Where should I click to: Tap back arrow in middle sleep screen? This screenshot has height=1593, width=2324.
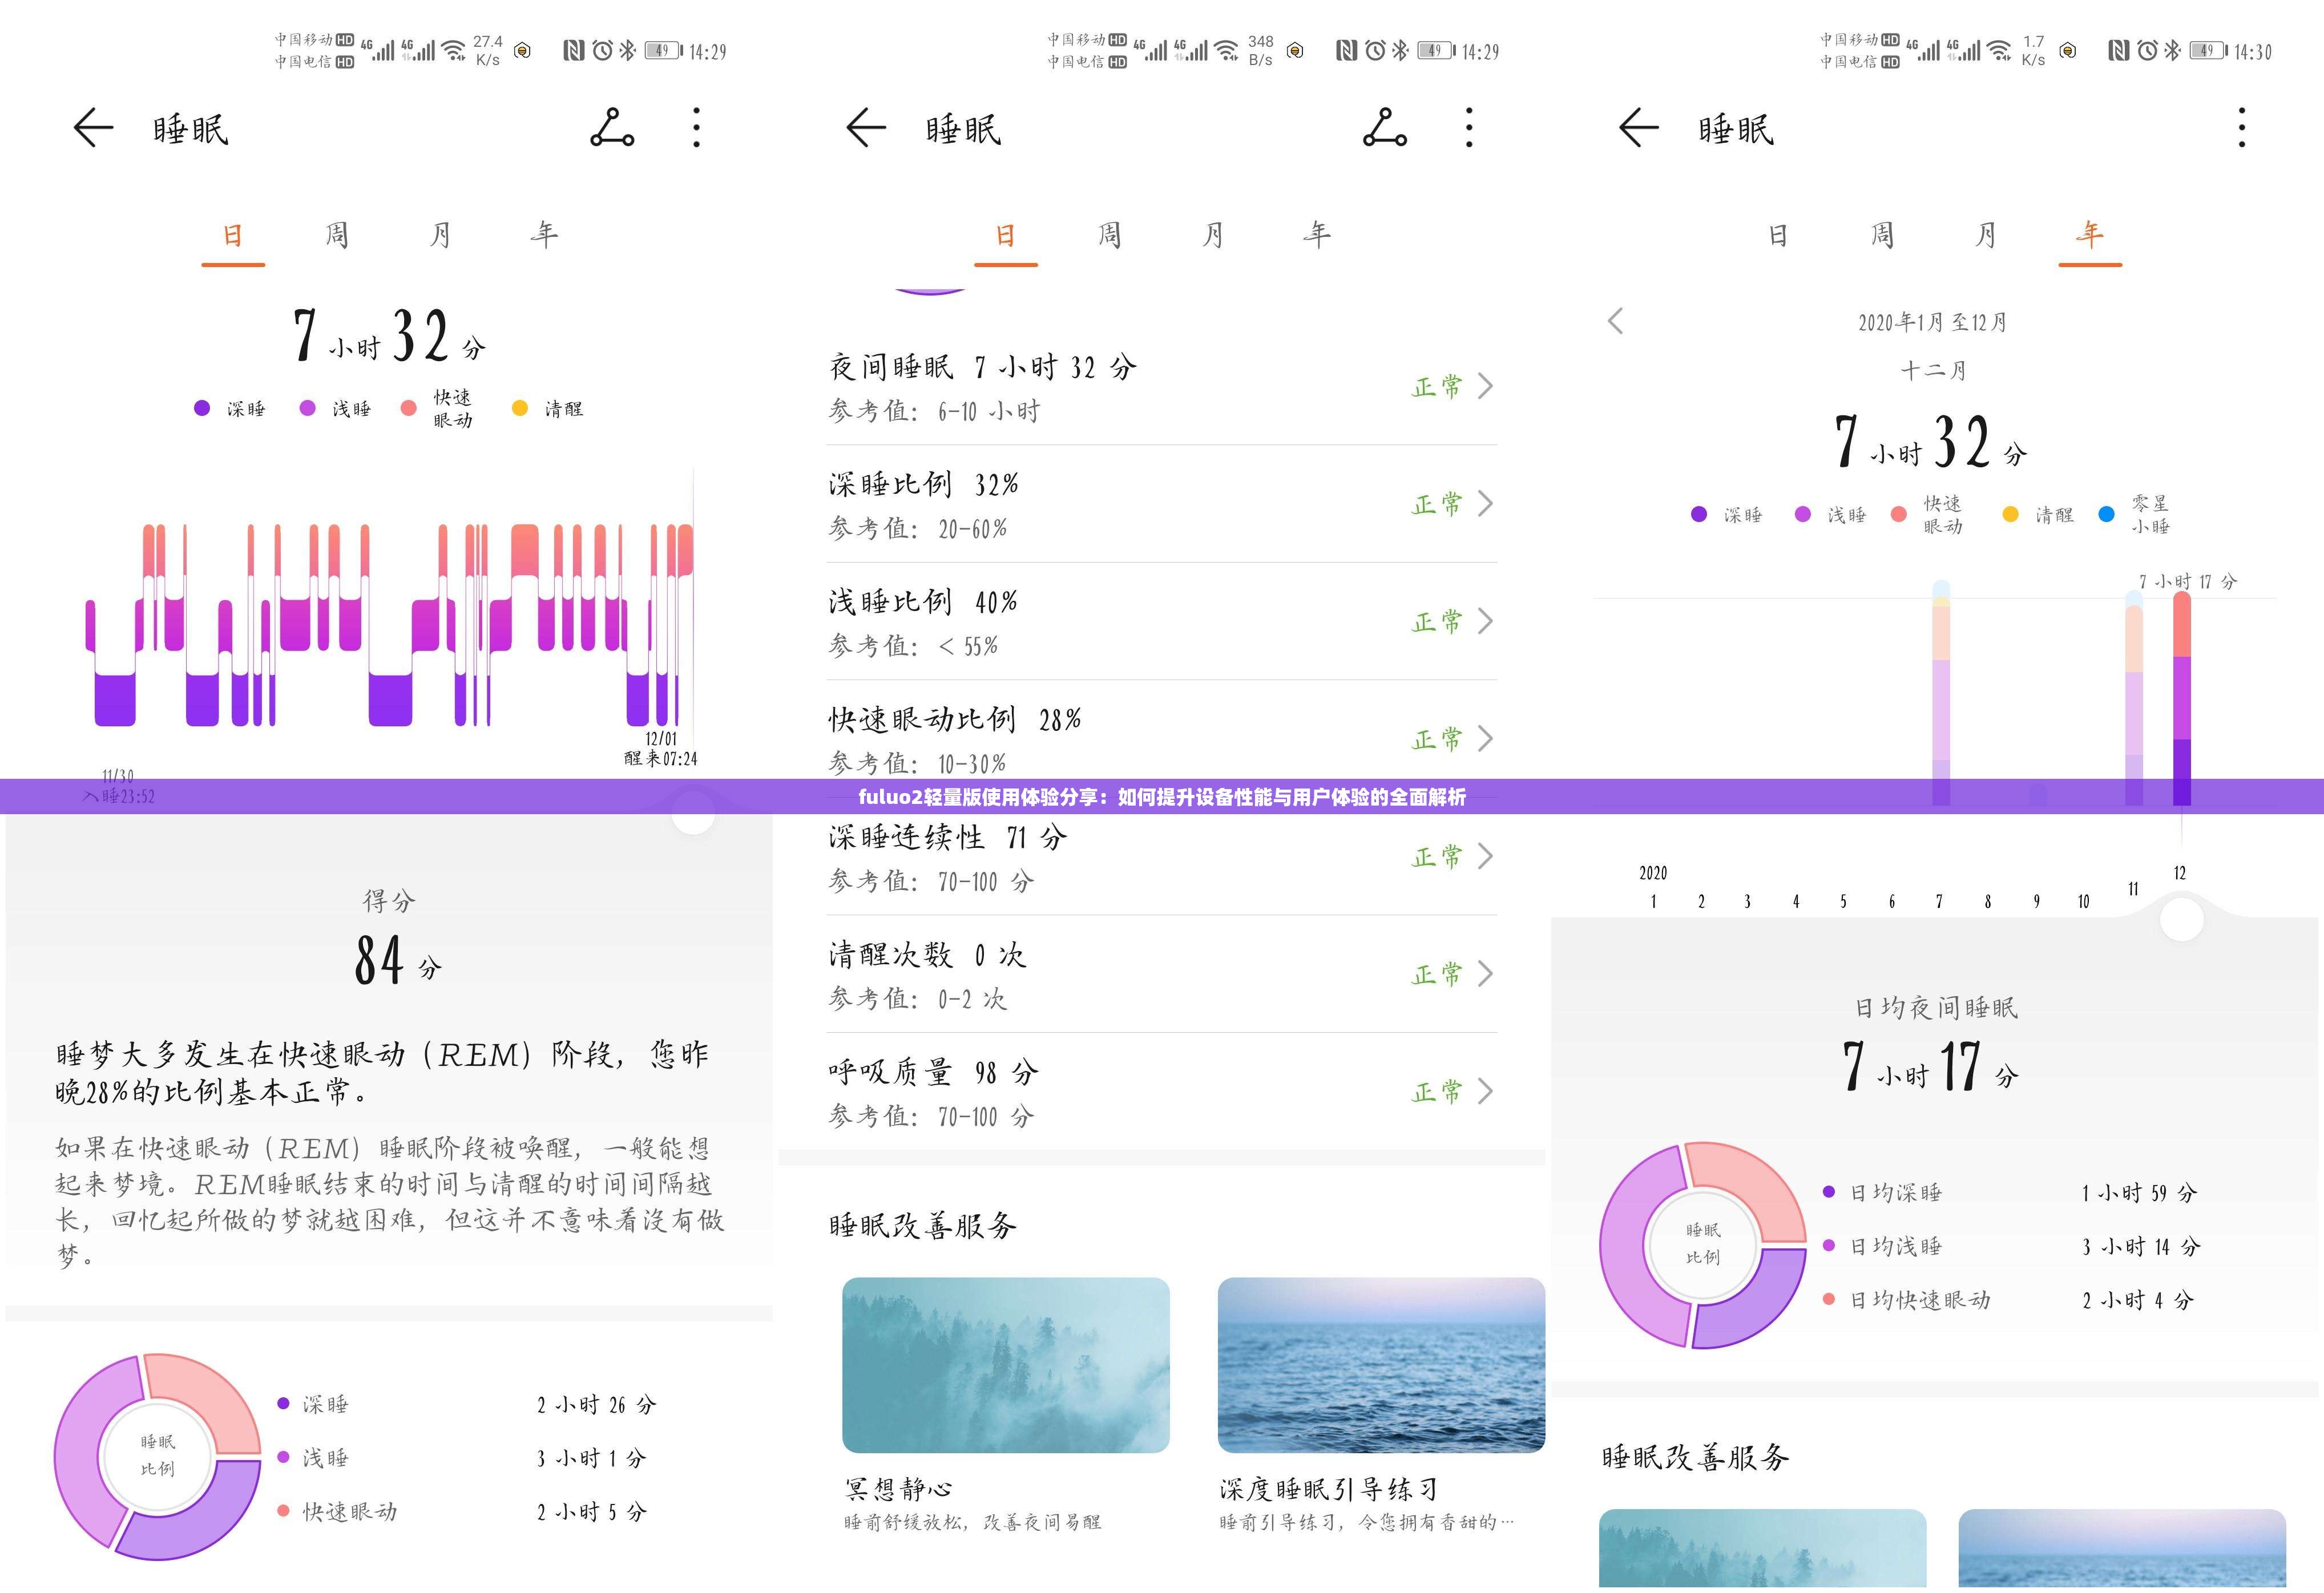pos(866,129)
